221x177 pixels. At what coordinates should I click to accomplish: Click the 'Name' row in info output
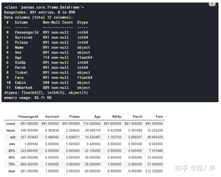(48, 47)
